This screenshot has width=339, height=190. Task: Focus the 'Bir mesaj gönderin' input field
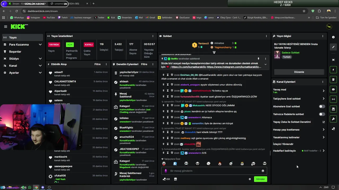click(x=214, y=171)
